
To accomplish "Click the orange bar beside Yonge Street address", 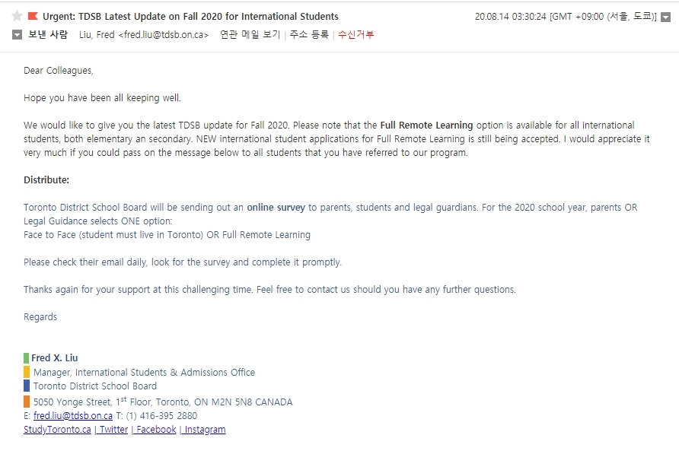I will (27, 402).
